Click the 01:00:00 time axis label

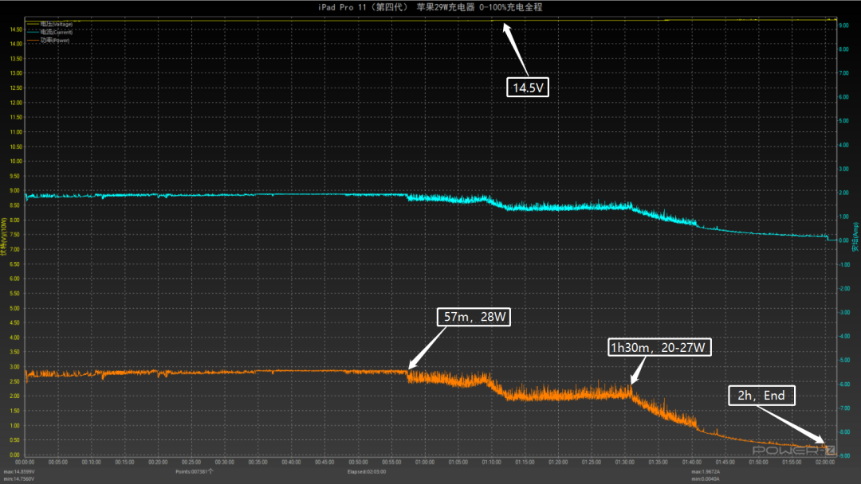424,462
